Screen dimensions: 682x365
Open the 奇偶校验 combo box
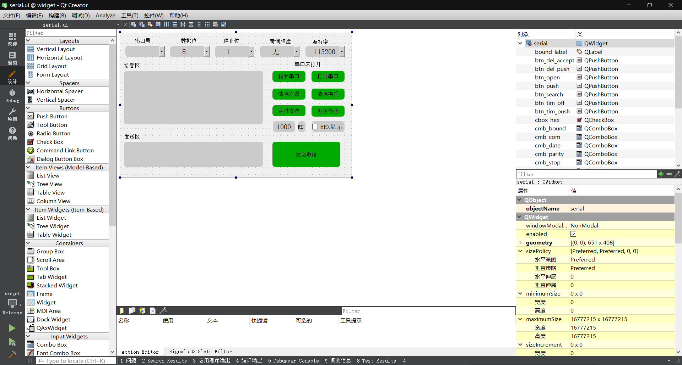pyautogui.click(x=280, y=52)
